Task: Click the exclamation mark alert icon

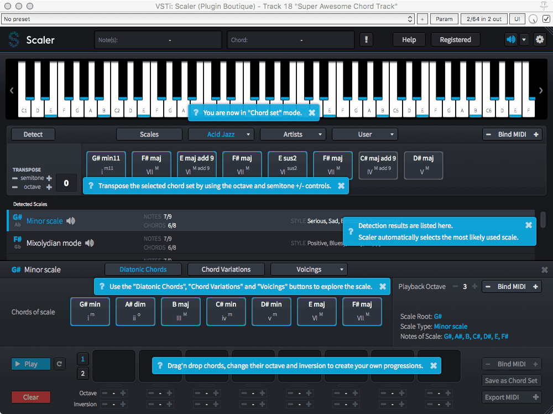Action: (x=366, y=40)
